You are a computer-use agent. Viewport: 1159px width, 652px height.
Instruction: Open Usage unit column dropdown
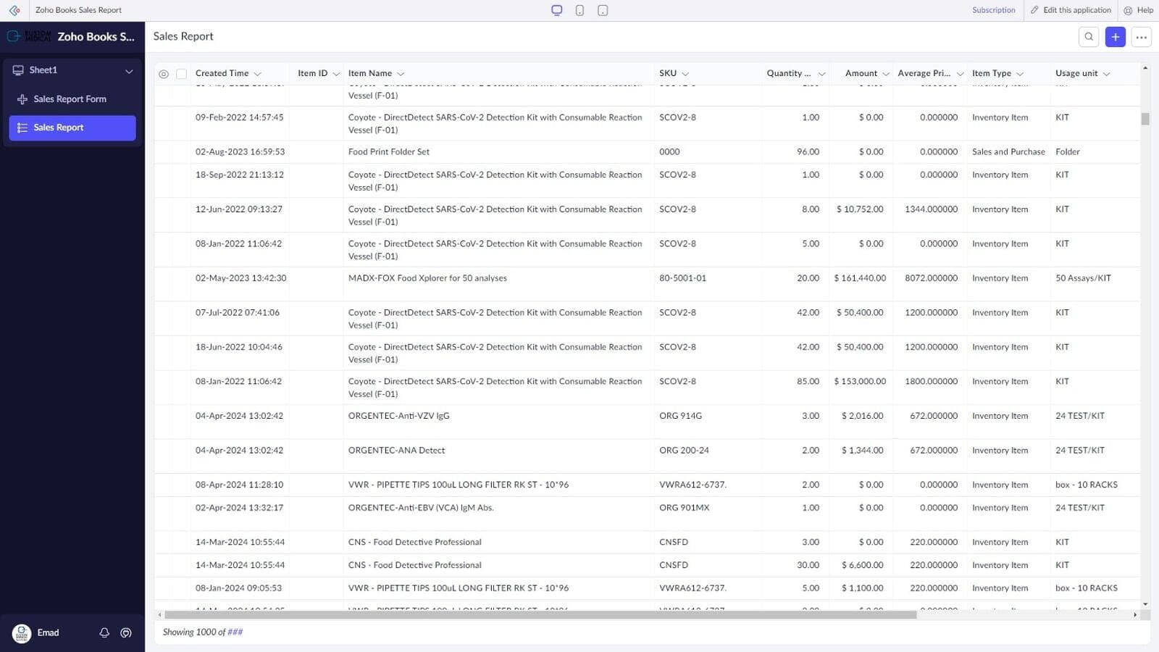point(1106,74)
